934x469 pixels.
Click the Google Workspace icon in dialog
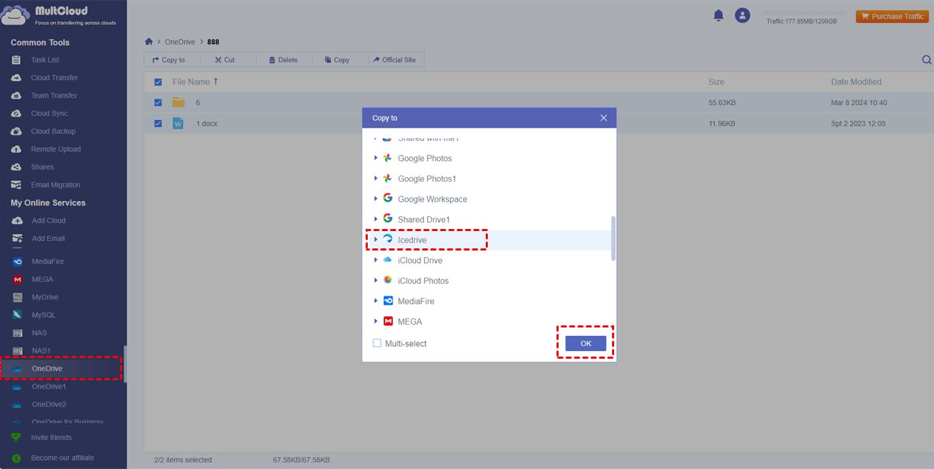388,198
